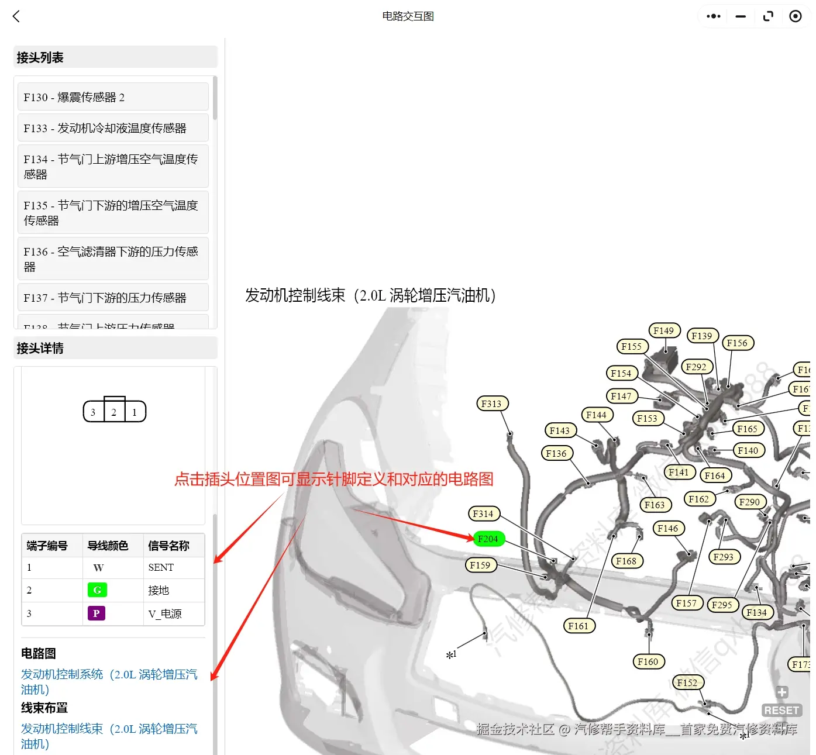Click the highlighted green F204 connector marker

click(x=488, y=539)
